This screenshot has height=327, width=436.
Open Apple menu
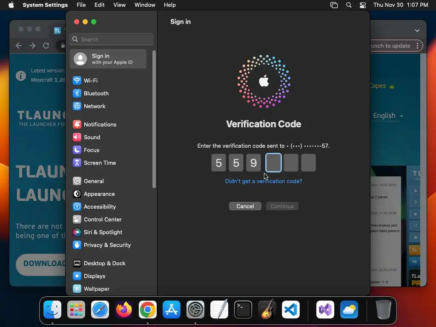click(x=11, y=5)
